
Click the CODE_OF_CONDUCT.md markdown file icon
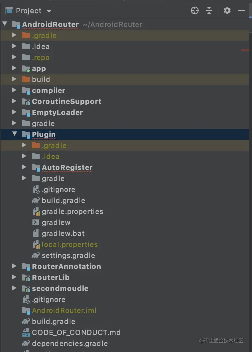click(26, 332)
